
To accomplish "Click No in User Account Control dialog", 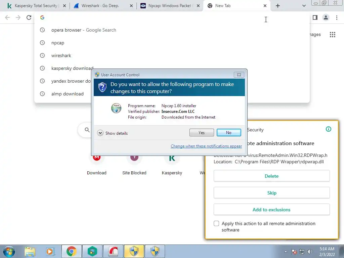I will pyautogui.click(x=228, y=132).
